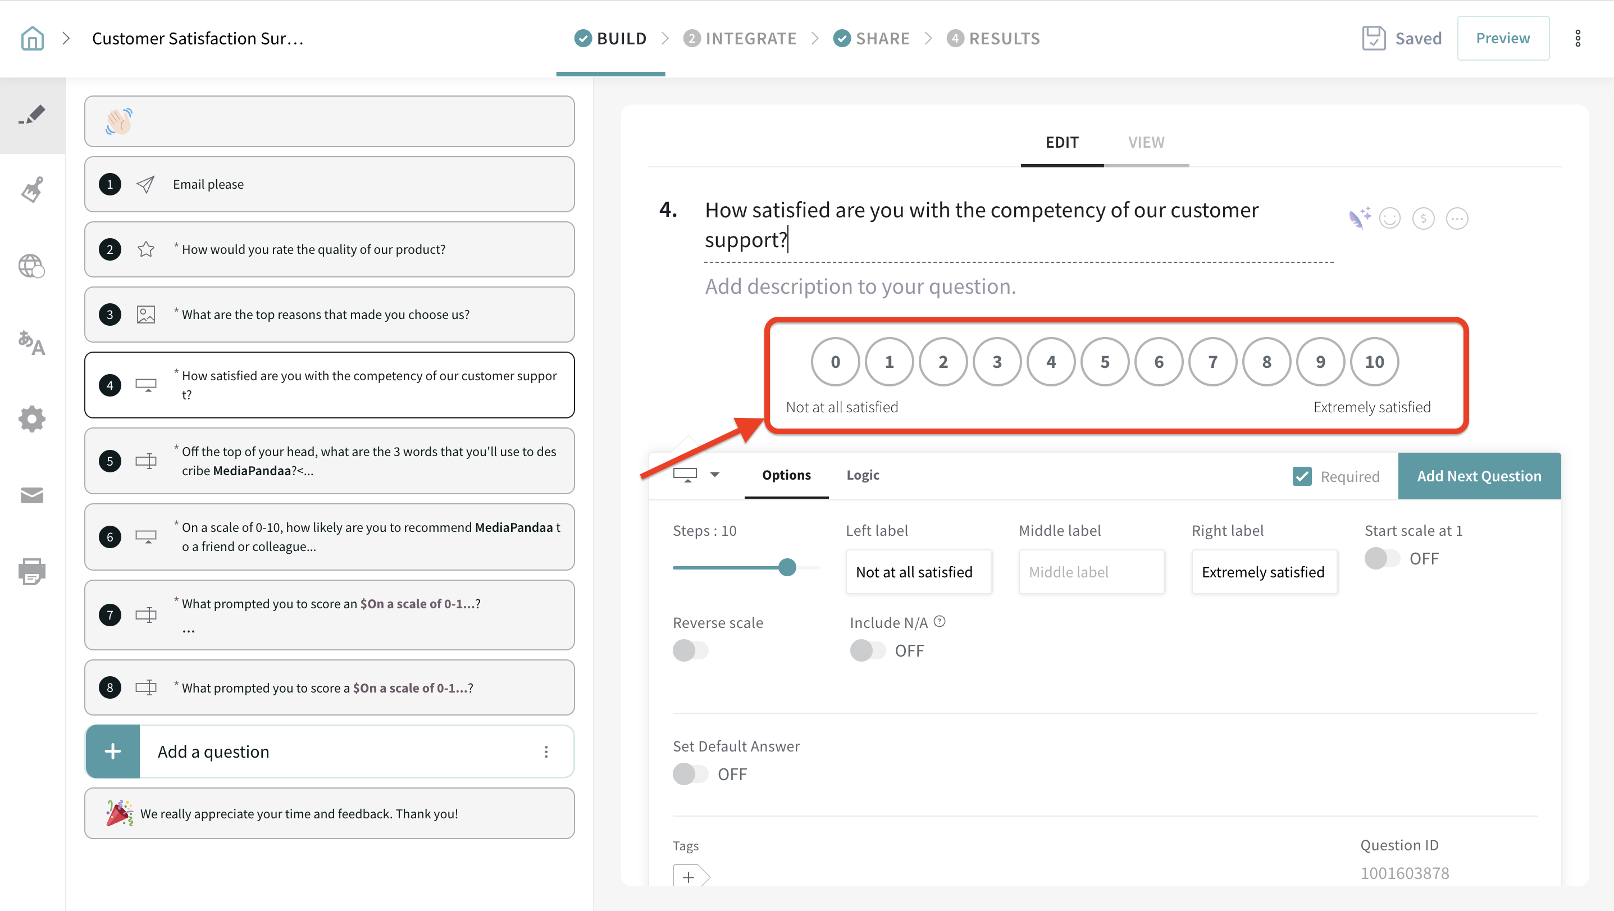
Task: Click the Add Next Question button
Action: click(x=1479, y=476)
